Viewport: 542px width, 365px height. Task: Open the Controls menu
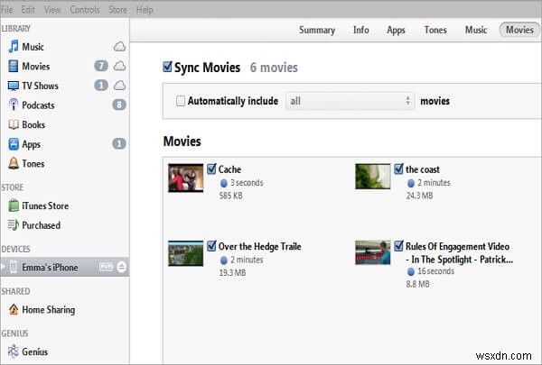(x=85, y=9)
